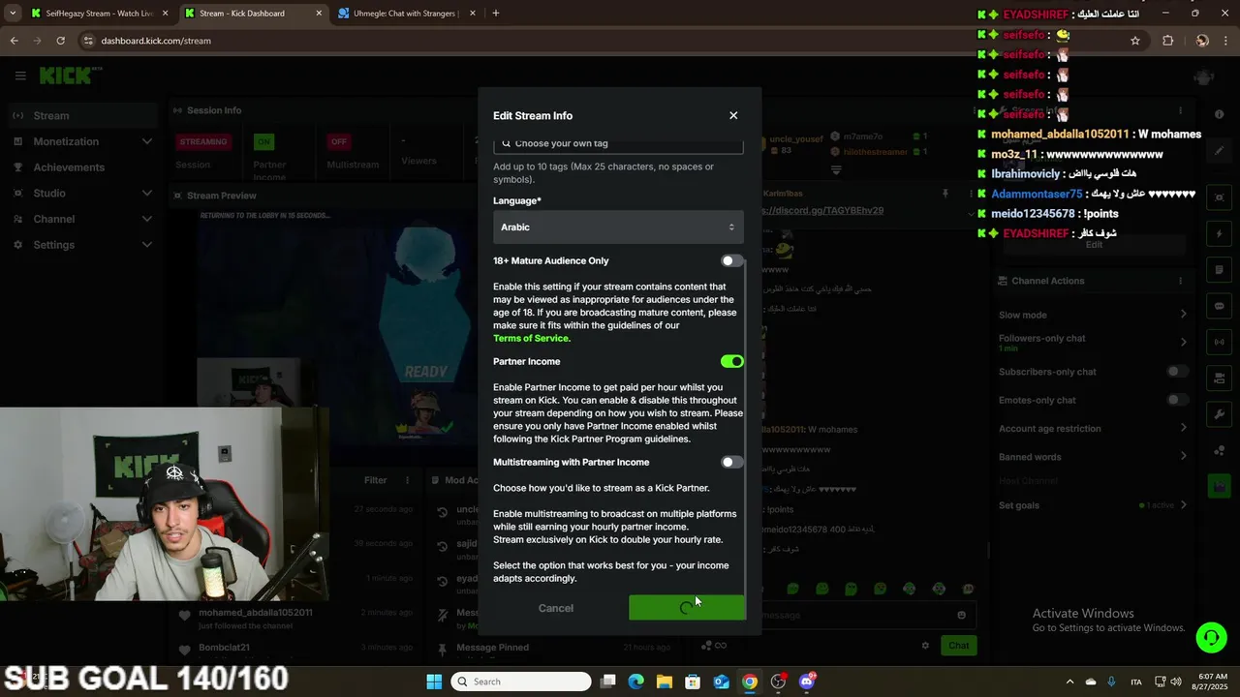Click the Filter button in activity feed

376,480
